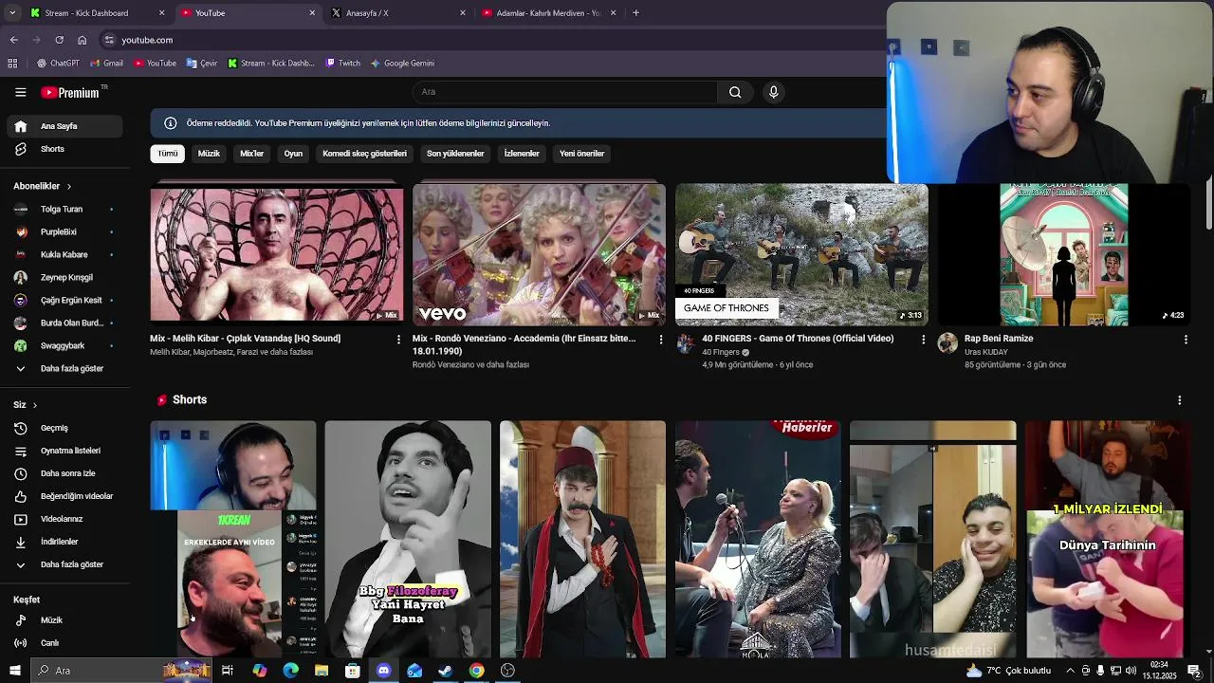Click 40 Fingers channel avatar
This screenshot has width=1214, height=683.
tap(686, 343)
